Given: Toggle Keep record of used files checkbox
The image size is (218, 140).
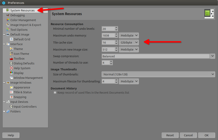Looking at the screenshot, I should [55, 93].
